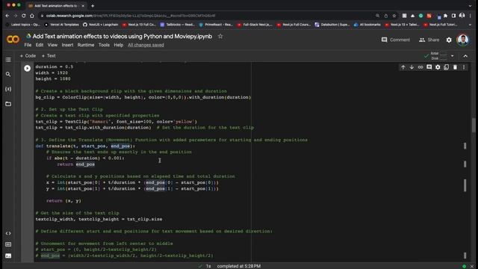Click 'def translate' function definition line
Image resolution: width=478 pixels, height=269 pixels.
click(85, 146)
